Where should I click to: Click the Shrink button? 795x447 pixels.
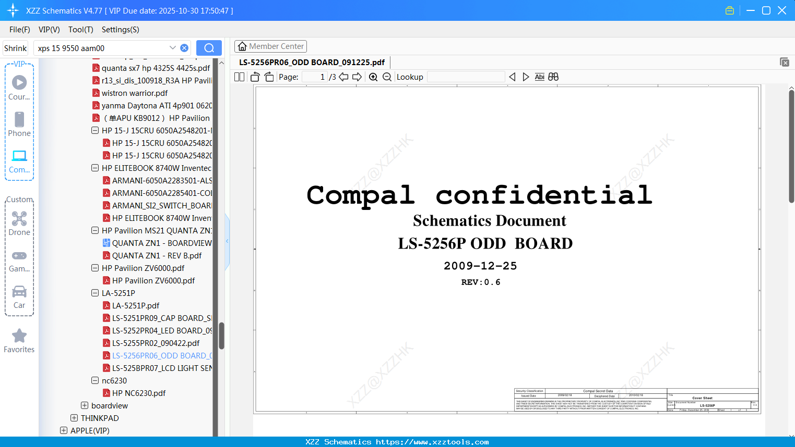pyautogui.click(x=15, y=48)
